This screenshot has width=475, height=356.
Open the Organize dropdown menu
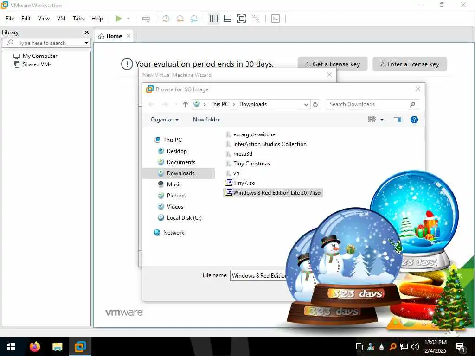coord(165,120)
